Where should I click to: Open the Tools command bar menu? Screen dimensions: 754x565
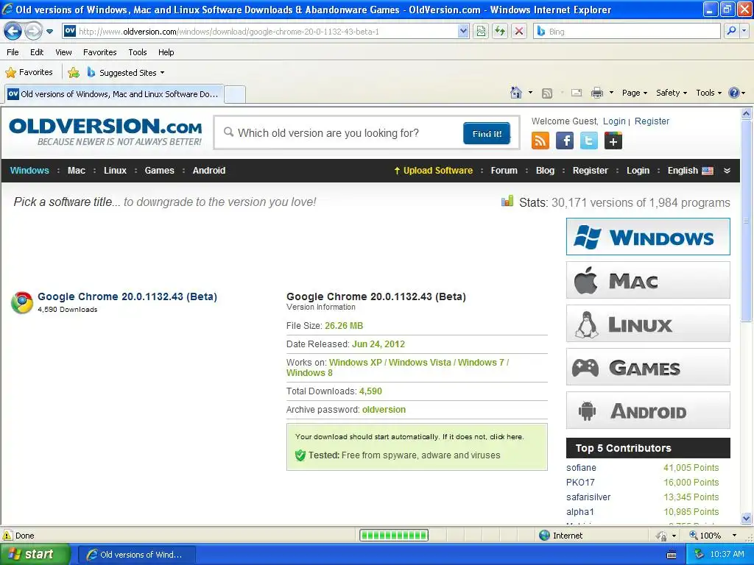(709, 93)
